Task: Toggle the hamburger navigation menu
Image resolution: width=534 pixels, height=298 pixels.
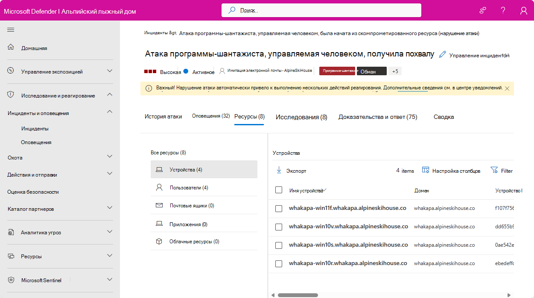Action: click(11, 30)
